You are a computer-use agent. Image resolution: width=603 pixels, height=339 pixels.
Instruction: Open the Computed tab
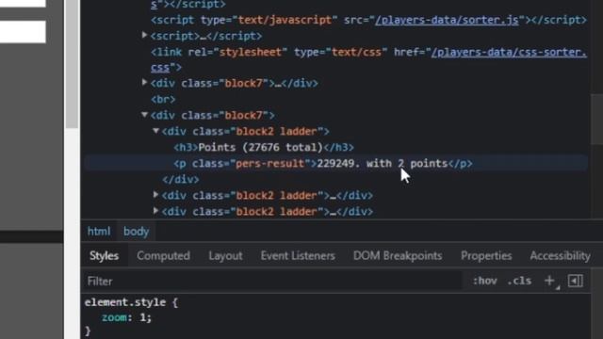[163, 256]
